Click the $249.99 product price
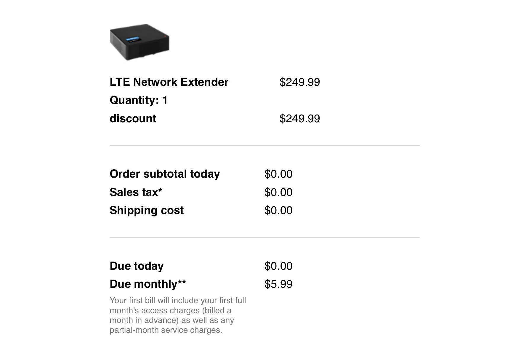Screen dimensions: 529x352 (299, 82)
